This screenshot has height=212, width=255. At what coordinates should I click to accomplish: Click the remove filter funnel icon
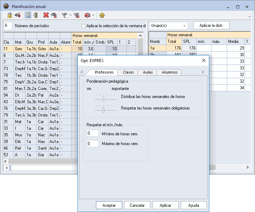tap(76, 15)
